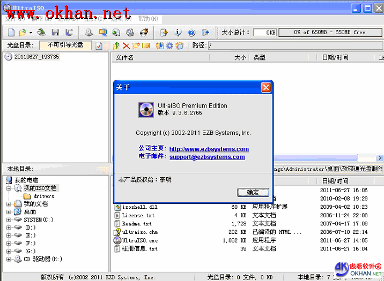Expand the 我的文档 tree node
The image size is (384, 281).
9,204
